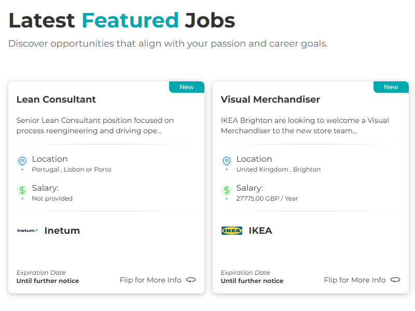Click the flip arrow icon on Lean Consultant card
Image resolution: width=415 pixels, height=311 pixels.
191,280
